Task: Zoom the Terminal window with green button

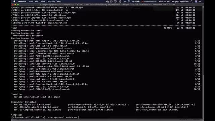Action: click(18, 5)
